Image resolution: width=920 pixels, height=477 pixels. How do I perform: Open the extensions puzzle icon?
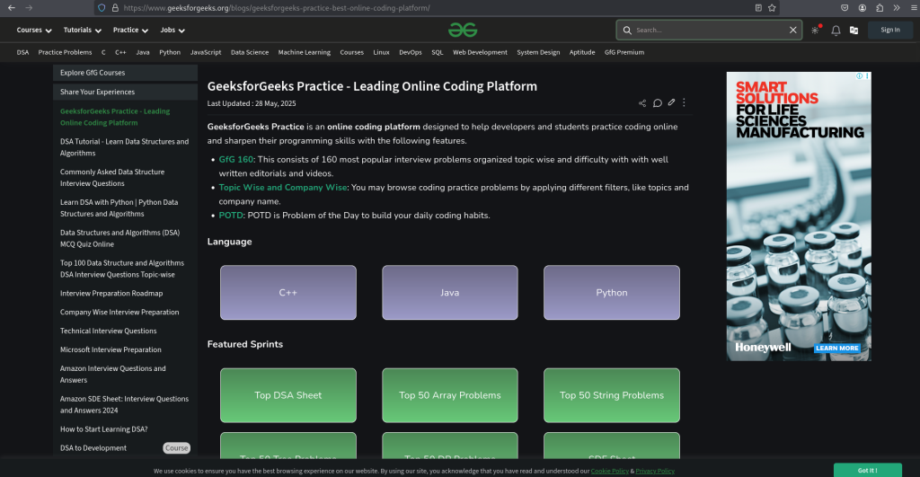[x=880, y=7]
